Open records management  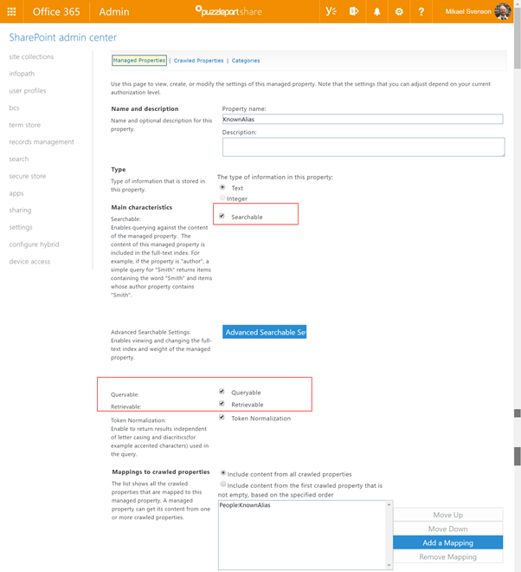point(42,142)
